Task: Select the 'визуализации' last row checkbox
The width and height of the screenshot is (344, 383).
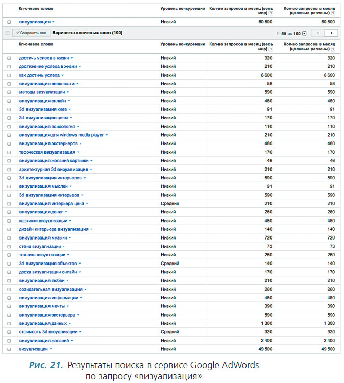Action: point(9,349)
